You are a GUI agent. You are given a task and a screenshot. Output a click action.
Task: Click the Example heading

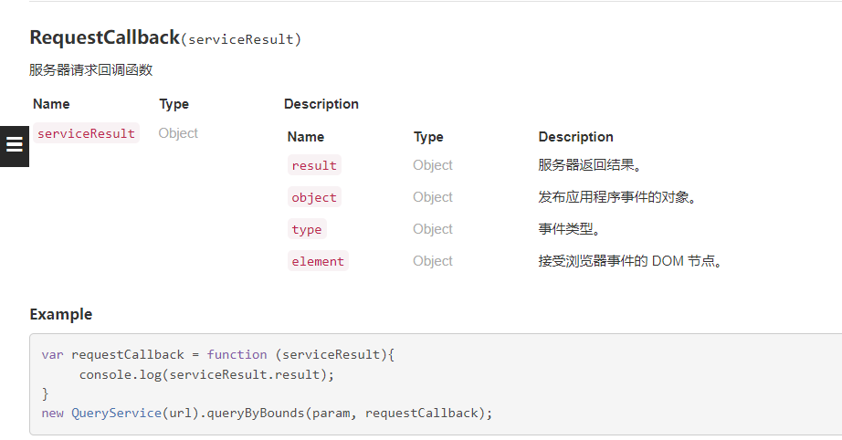[60, 314]
